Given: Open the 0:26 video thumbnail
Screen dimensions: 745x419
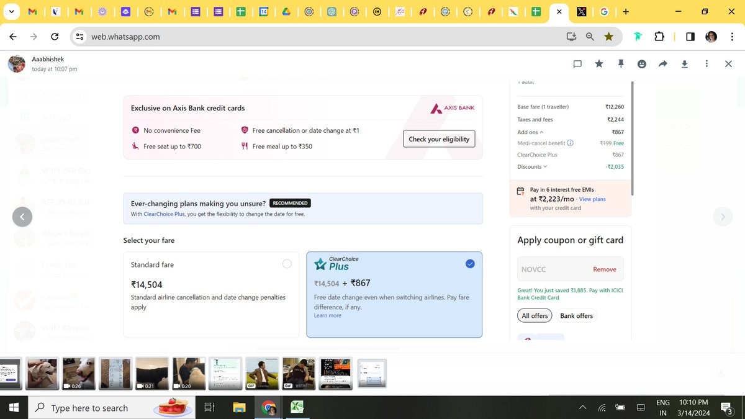Looking at the screenshot, I should (79, 373).
